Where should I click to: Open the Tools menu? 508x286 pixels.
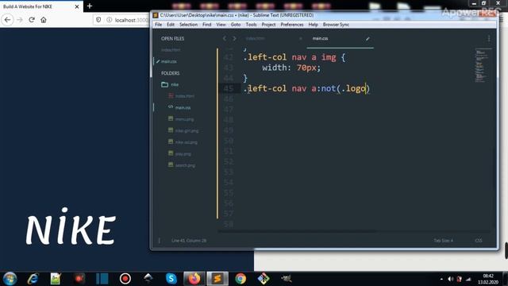pos(251,25)
